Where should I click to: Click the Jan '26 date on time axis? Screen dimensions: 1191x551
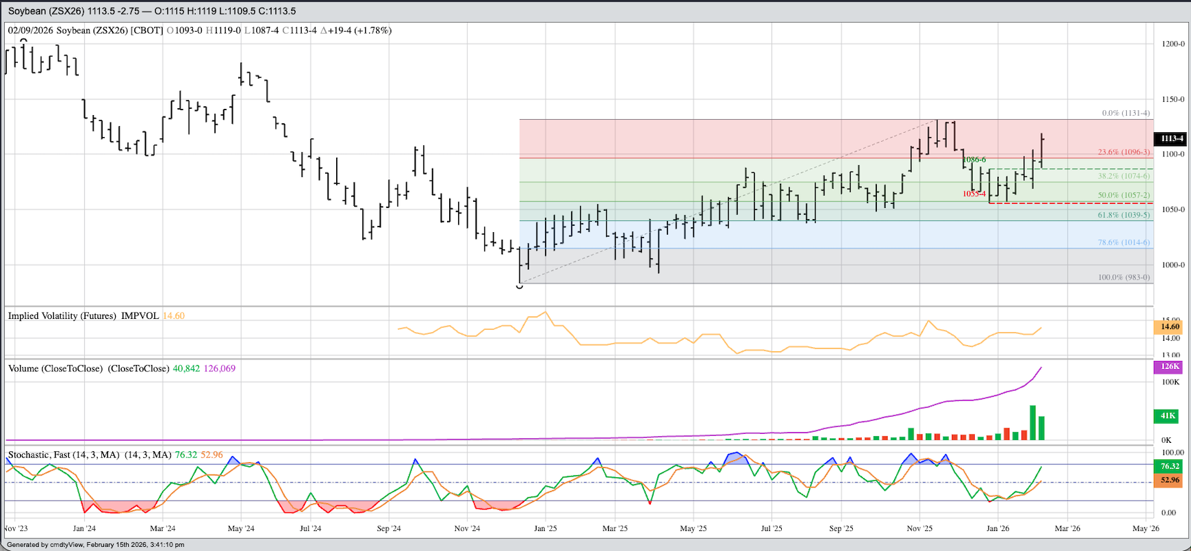coord(997,528)
